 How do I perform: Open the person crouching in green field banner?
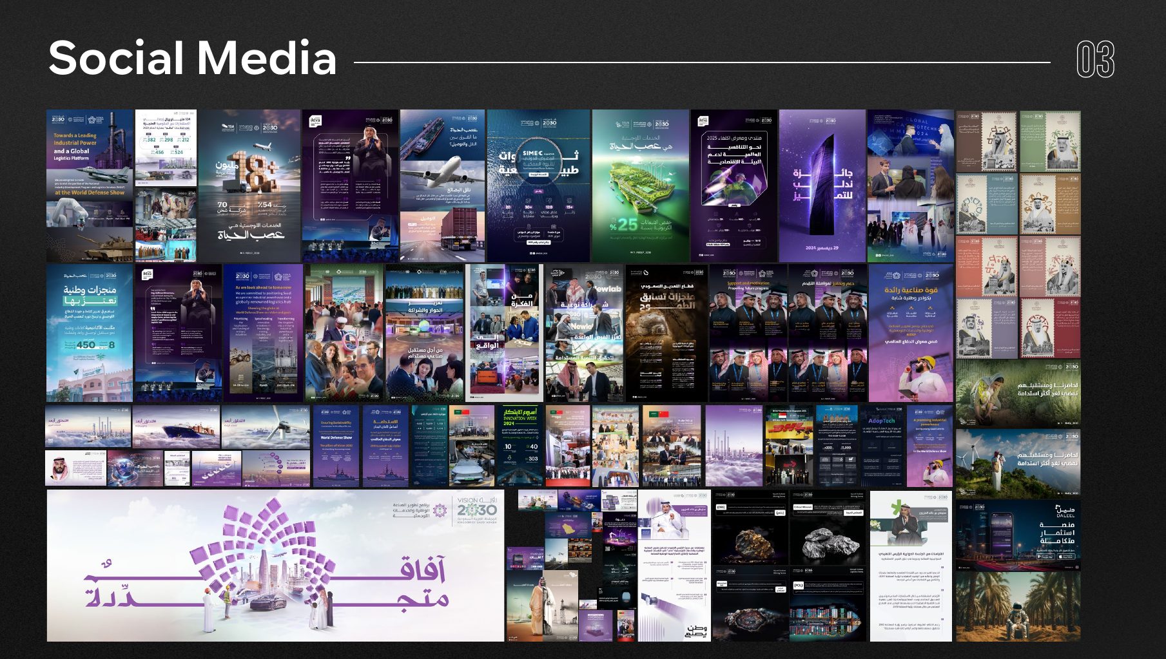(x=1018, y=393)
